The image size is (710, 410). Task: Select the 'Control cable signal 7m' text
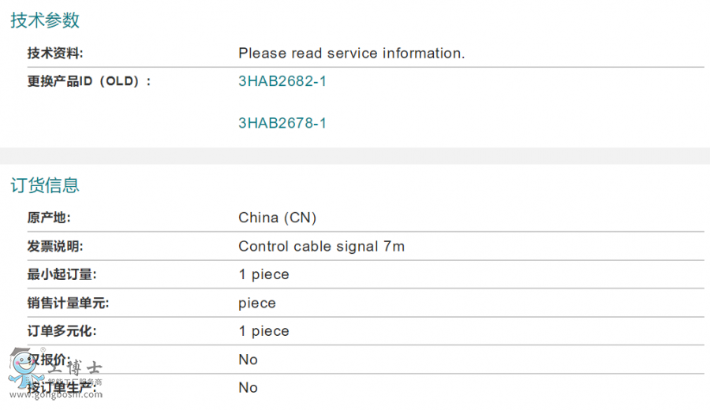coord(321,247)
